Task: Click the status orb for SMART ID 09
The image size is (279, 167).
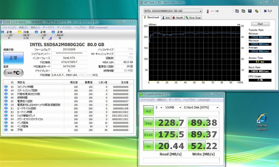Action: (6, 98)
